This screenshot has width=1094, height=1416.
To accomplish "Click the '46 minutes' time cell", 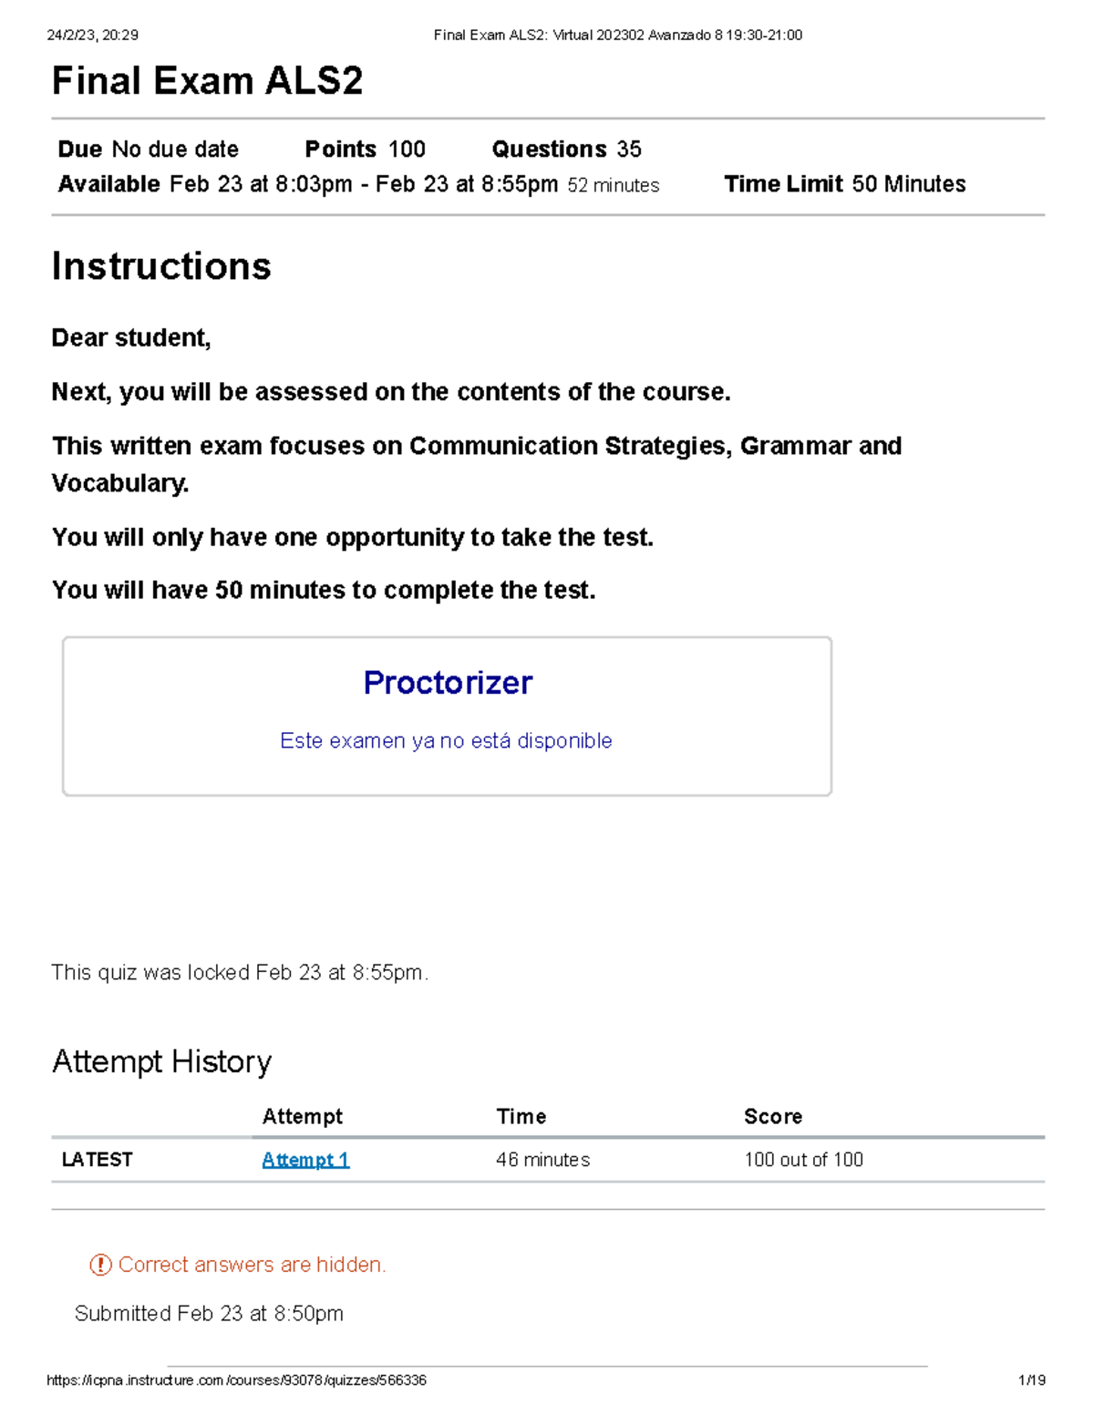I will pyautogui.click(x=542, y=1160).
